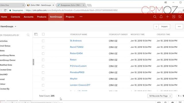
Task: Expand the Brand filter
Action: coord(2,79)
